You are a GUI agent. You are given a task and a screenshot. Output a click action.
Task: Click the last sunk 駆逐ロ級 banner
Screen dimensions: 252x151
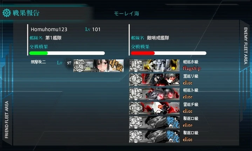point(154,136)
